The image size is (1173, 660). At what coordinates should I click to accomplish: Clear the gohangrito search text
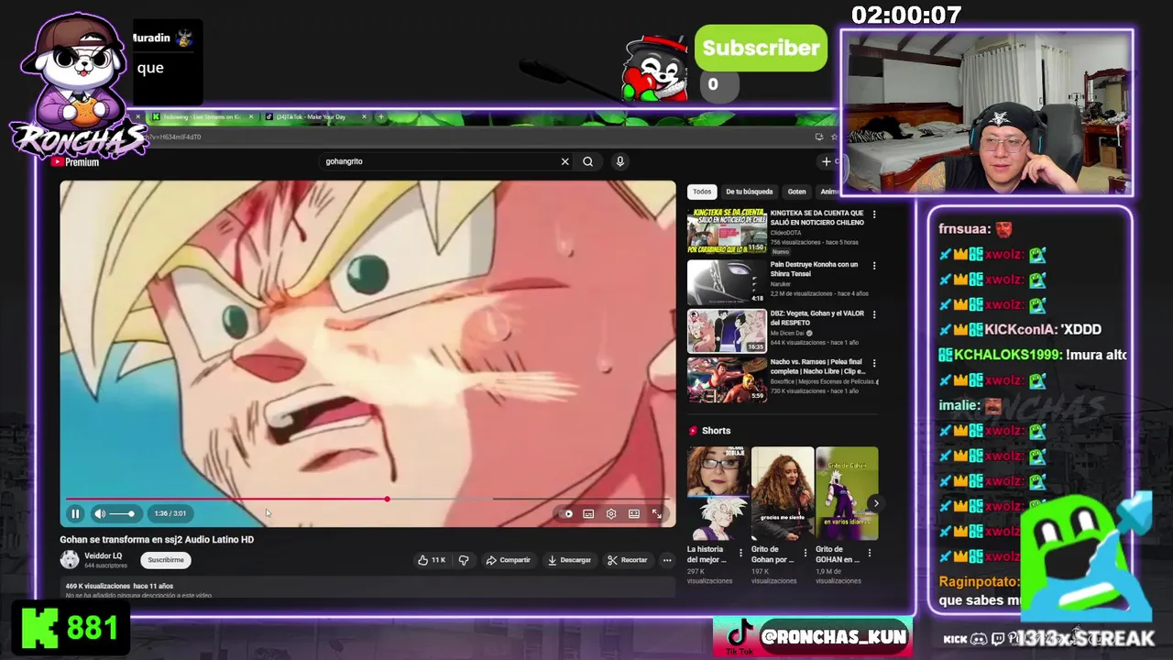pyautogui.click(x=565, y=161)
